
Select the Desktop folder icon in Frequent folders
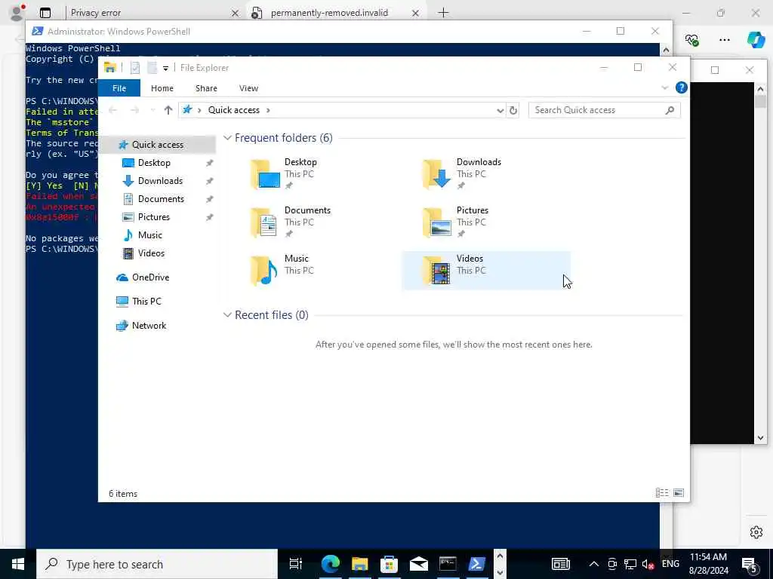click(265, 174)
